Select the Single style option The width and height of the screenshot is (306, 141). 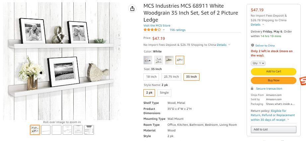[164, 93]
